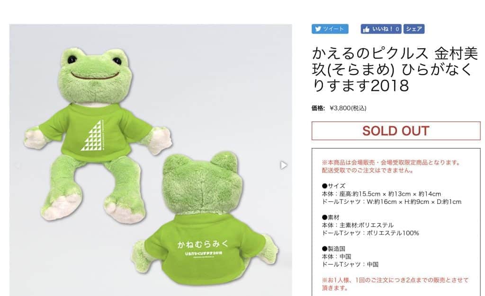Click the like count showing 0

[397, 29]
